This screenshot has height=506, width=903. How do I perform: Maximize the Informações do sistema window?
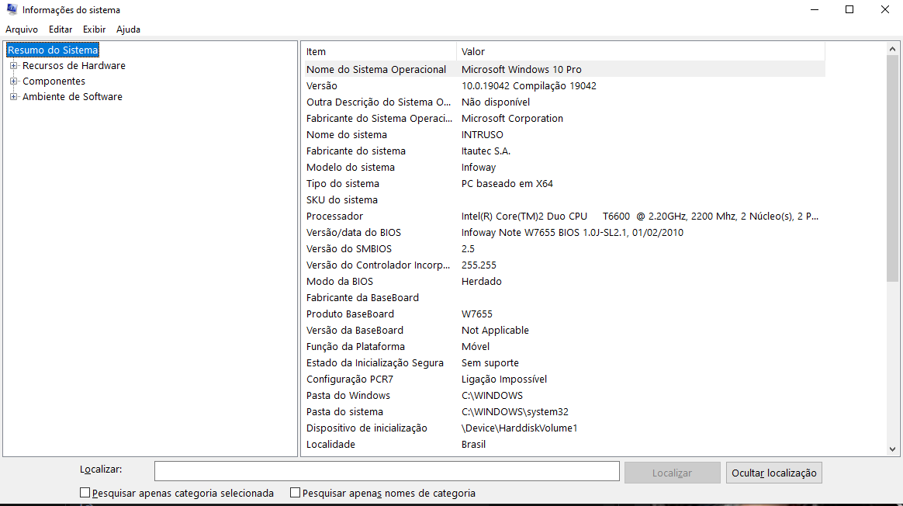(849, 9)
